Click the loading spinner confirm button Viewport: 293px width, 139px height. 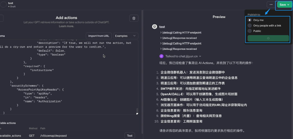pos(268,38)
